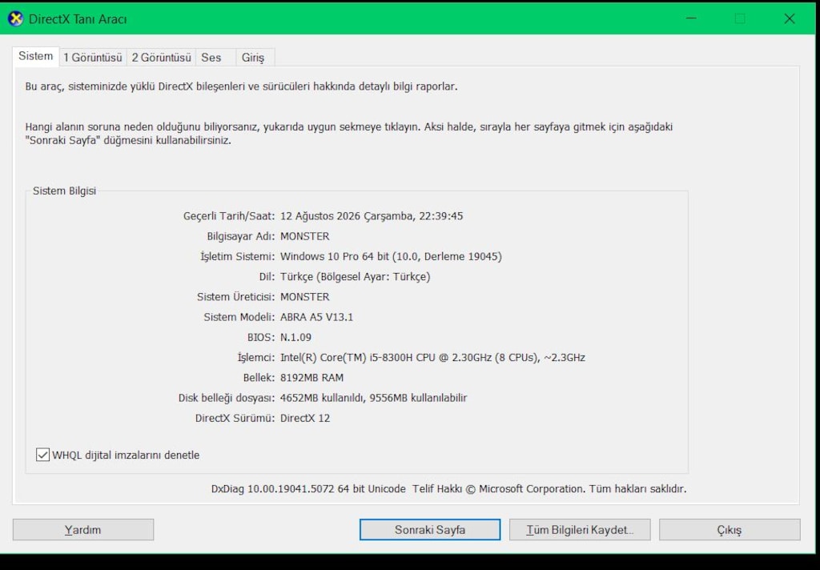This screenshot has width=820, height=570.
Task: Switch to the Sistem tab
Action: (x=35, y=57)
